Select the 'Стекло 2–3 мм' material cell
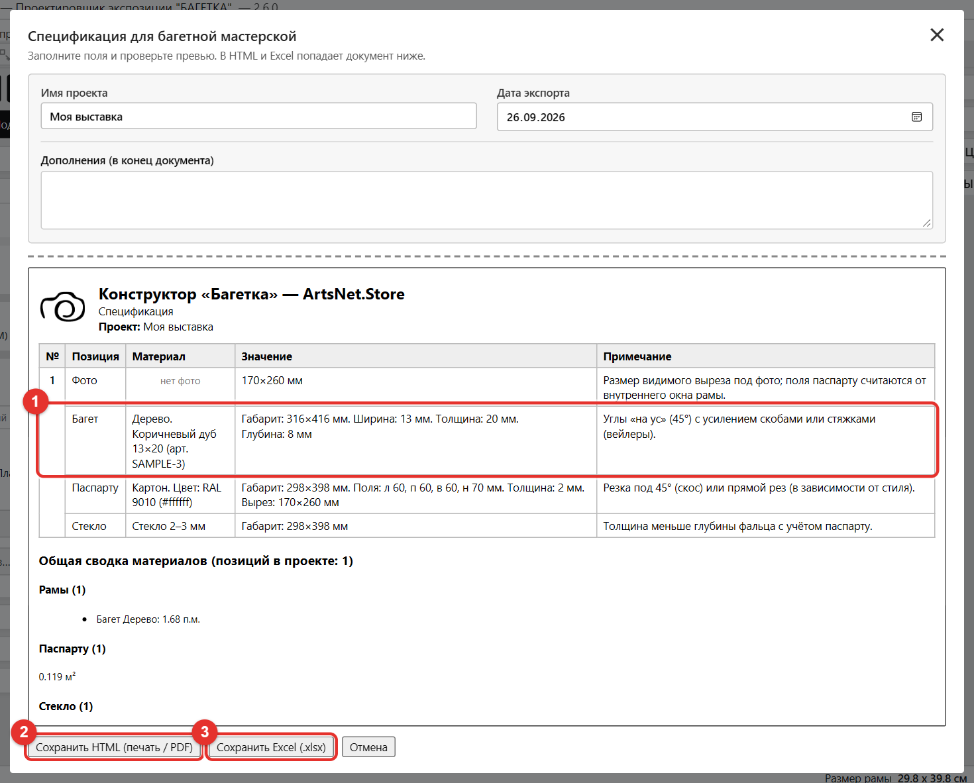 pos(180,526)
